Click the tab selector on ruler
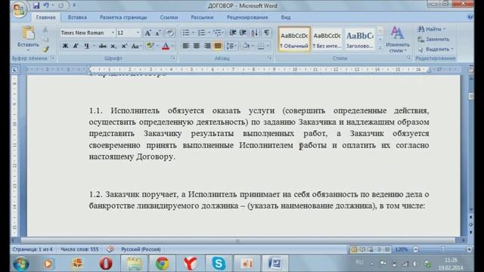The image size is (484, 272). click(x=14, y=70)
